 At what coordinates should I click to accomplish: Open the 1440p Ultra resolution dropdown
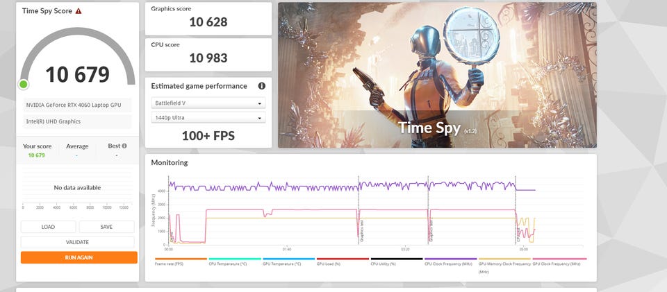pos(208,118)
